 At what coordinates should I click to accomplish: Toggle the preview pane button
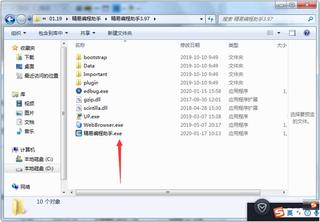pyautogui.click(x=292, y=33)
